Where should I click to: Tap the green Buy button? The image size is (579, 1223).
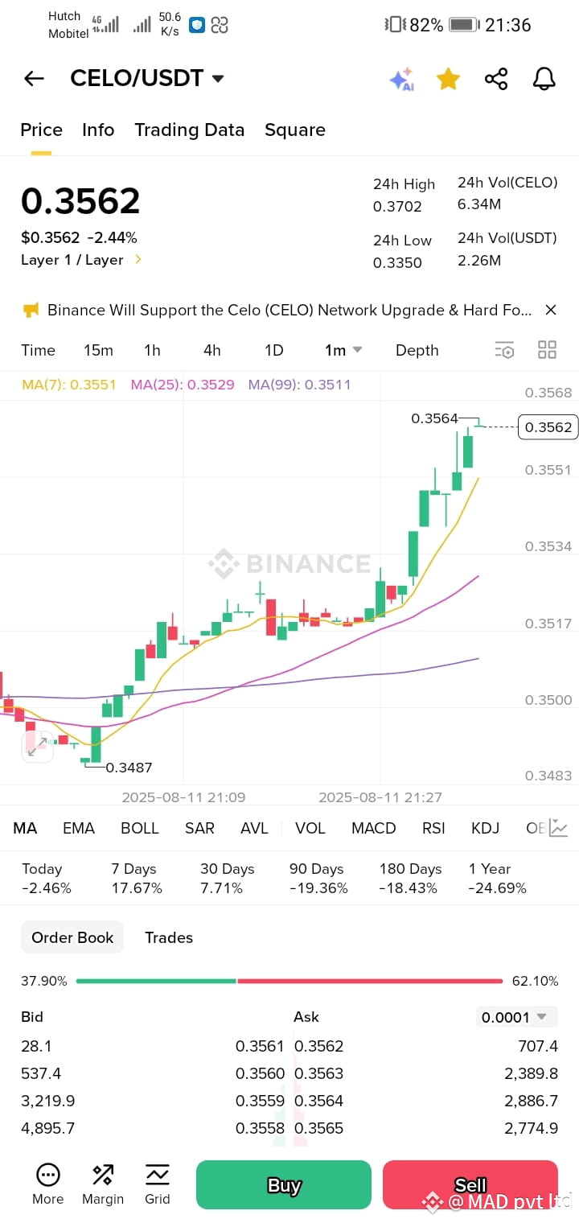click(284, 1184)
